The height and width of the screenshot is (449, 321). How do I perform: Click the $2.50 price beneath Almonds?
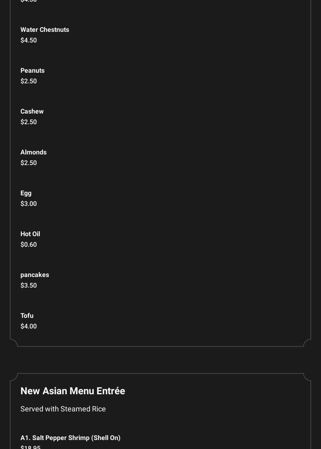click(29, 163)
